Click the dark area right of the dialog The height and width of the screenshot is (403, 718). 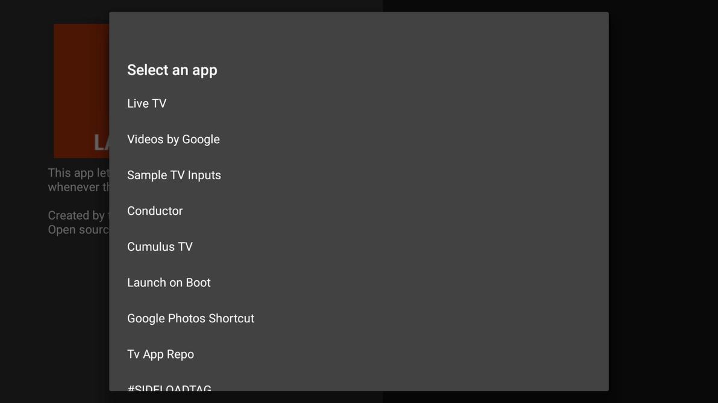pos(663,301)
